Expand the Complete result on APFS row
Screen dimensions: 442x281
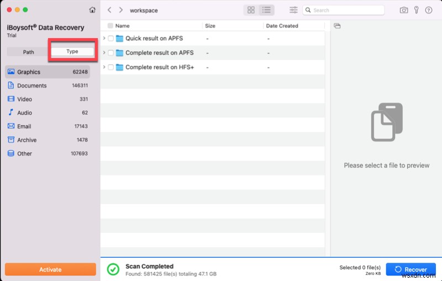click(x=104, y=53)
